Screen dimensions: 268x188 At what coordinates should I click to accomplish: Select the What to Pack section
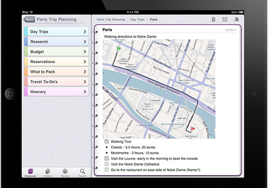[x=49, y=72]
